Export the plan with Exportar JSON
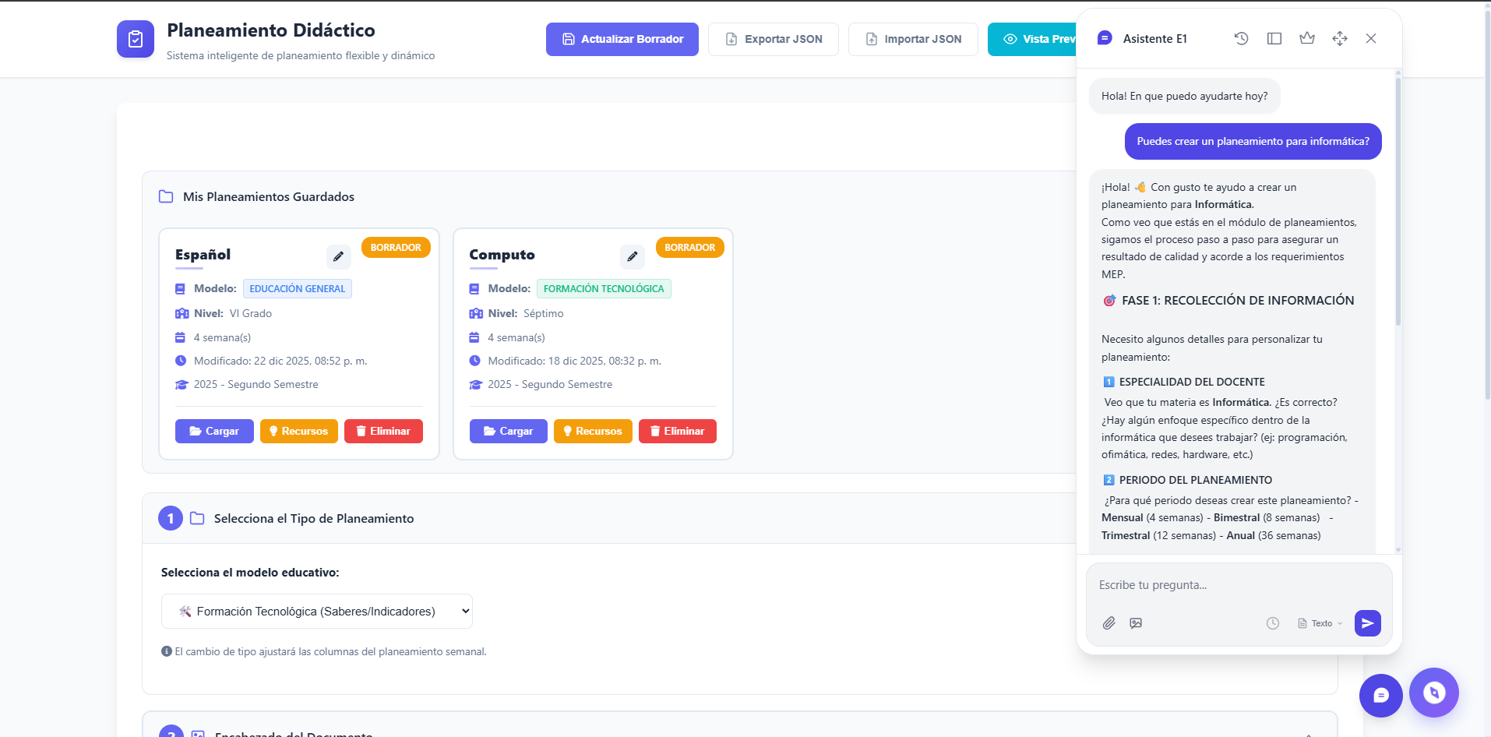1491x737 pixels. point(773,39)
